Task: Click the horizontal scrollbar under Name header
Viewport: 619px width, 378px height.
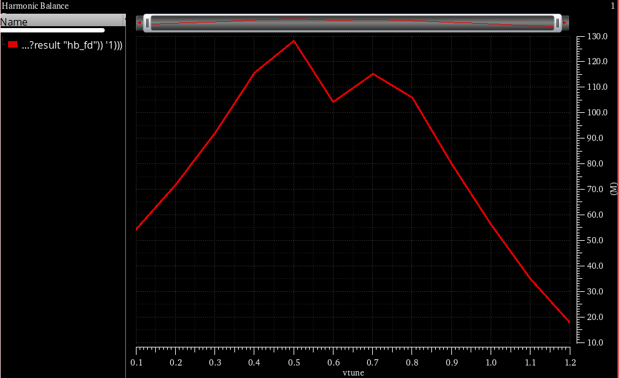Action: 52,30
